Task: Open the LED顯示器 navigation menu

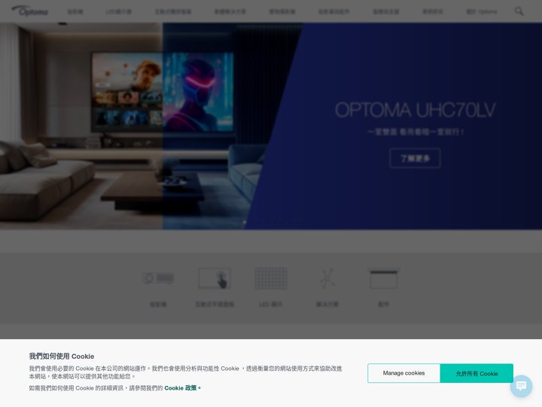Action: pos(119,11)
